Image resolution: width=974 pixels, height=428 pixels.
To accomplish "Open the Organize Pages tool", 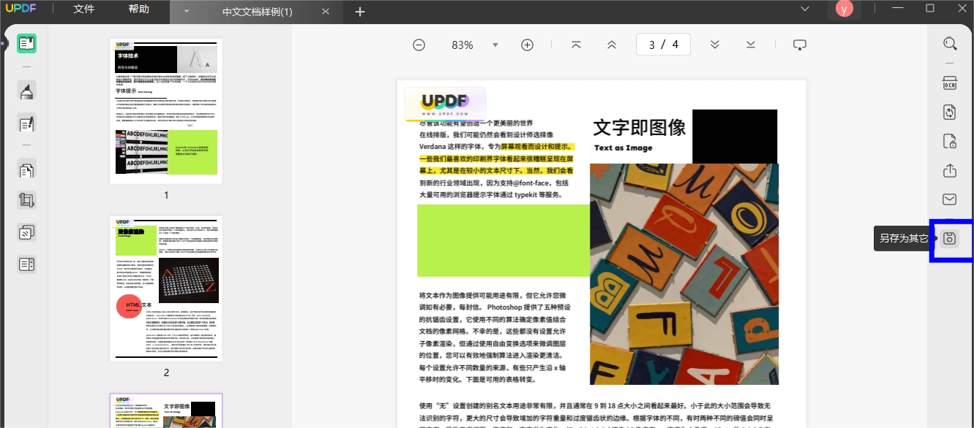I will click(27, 170).
